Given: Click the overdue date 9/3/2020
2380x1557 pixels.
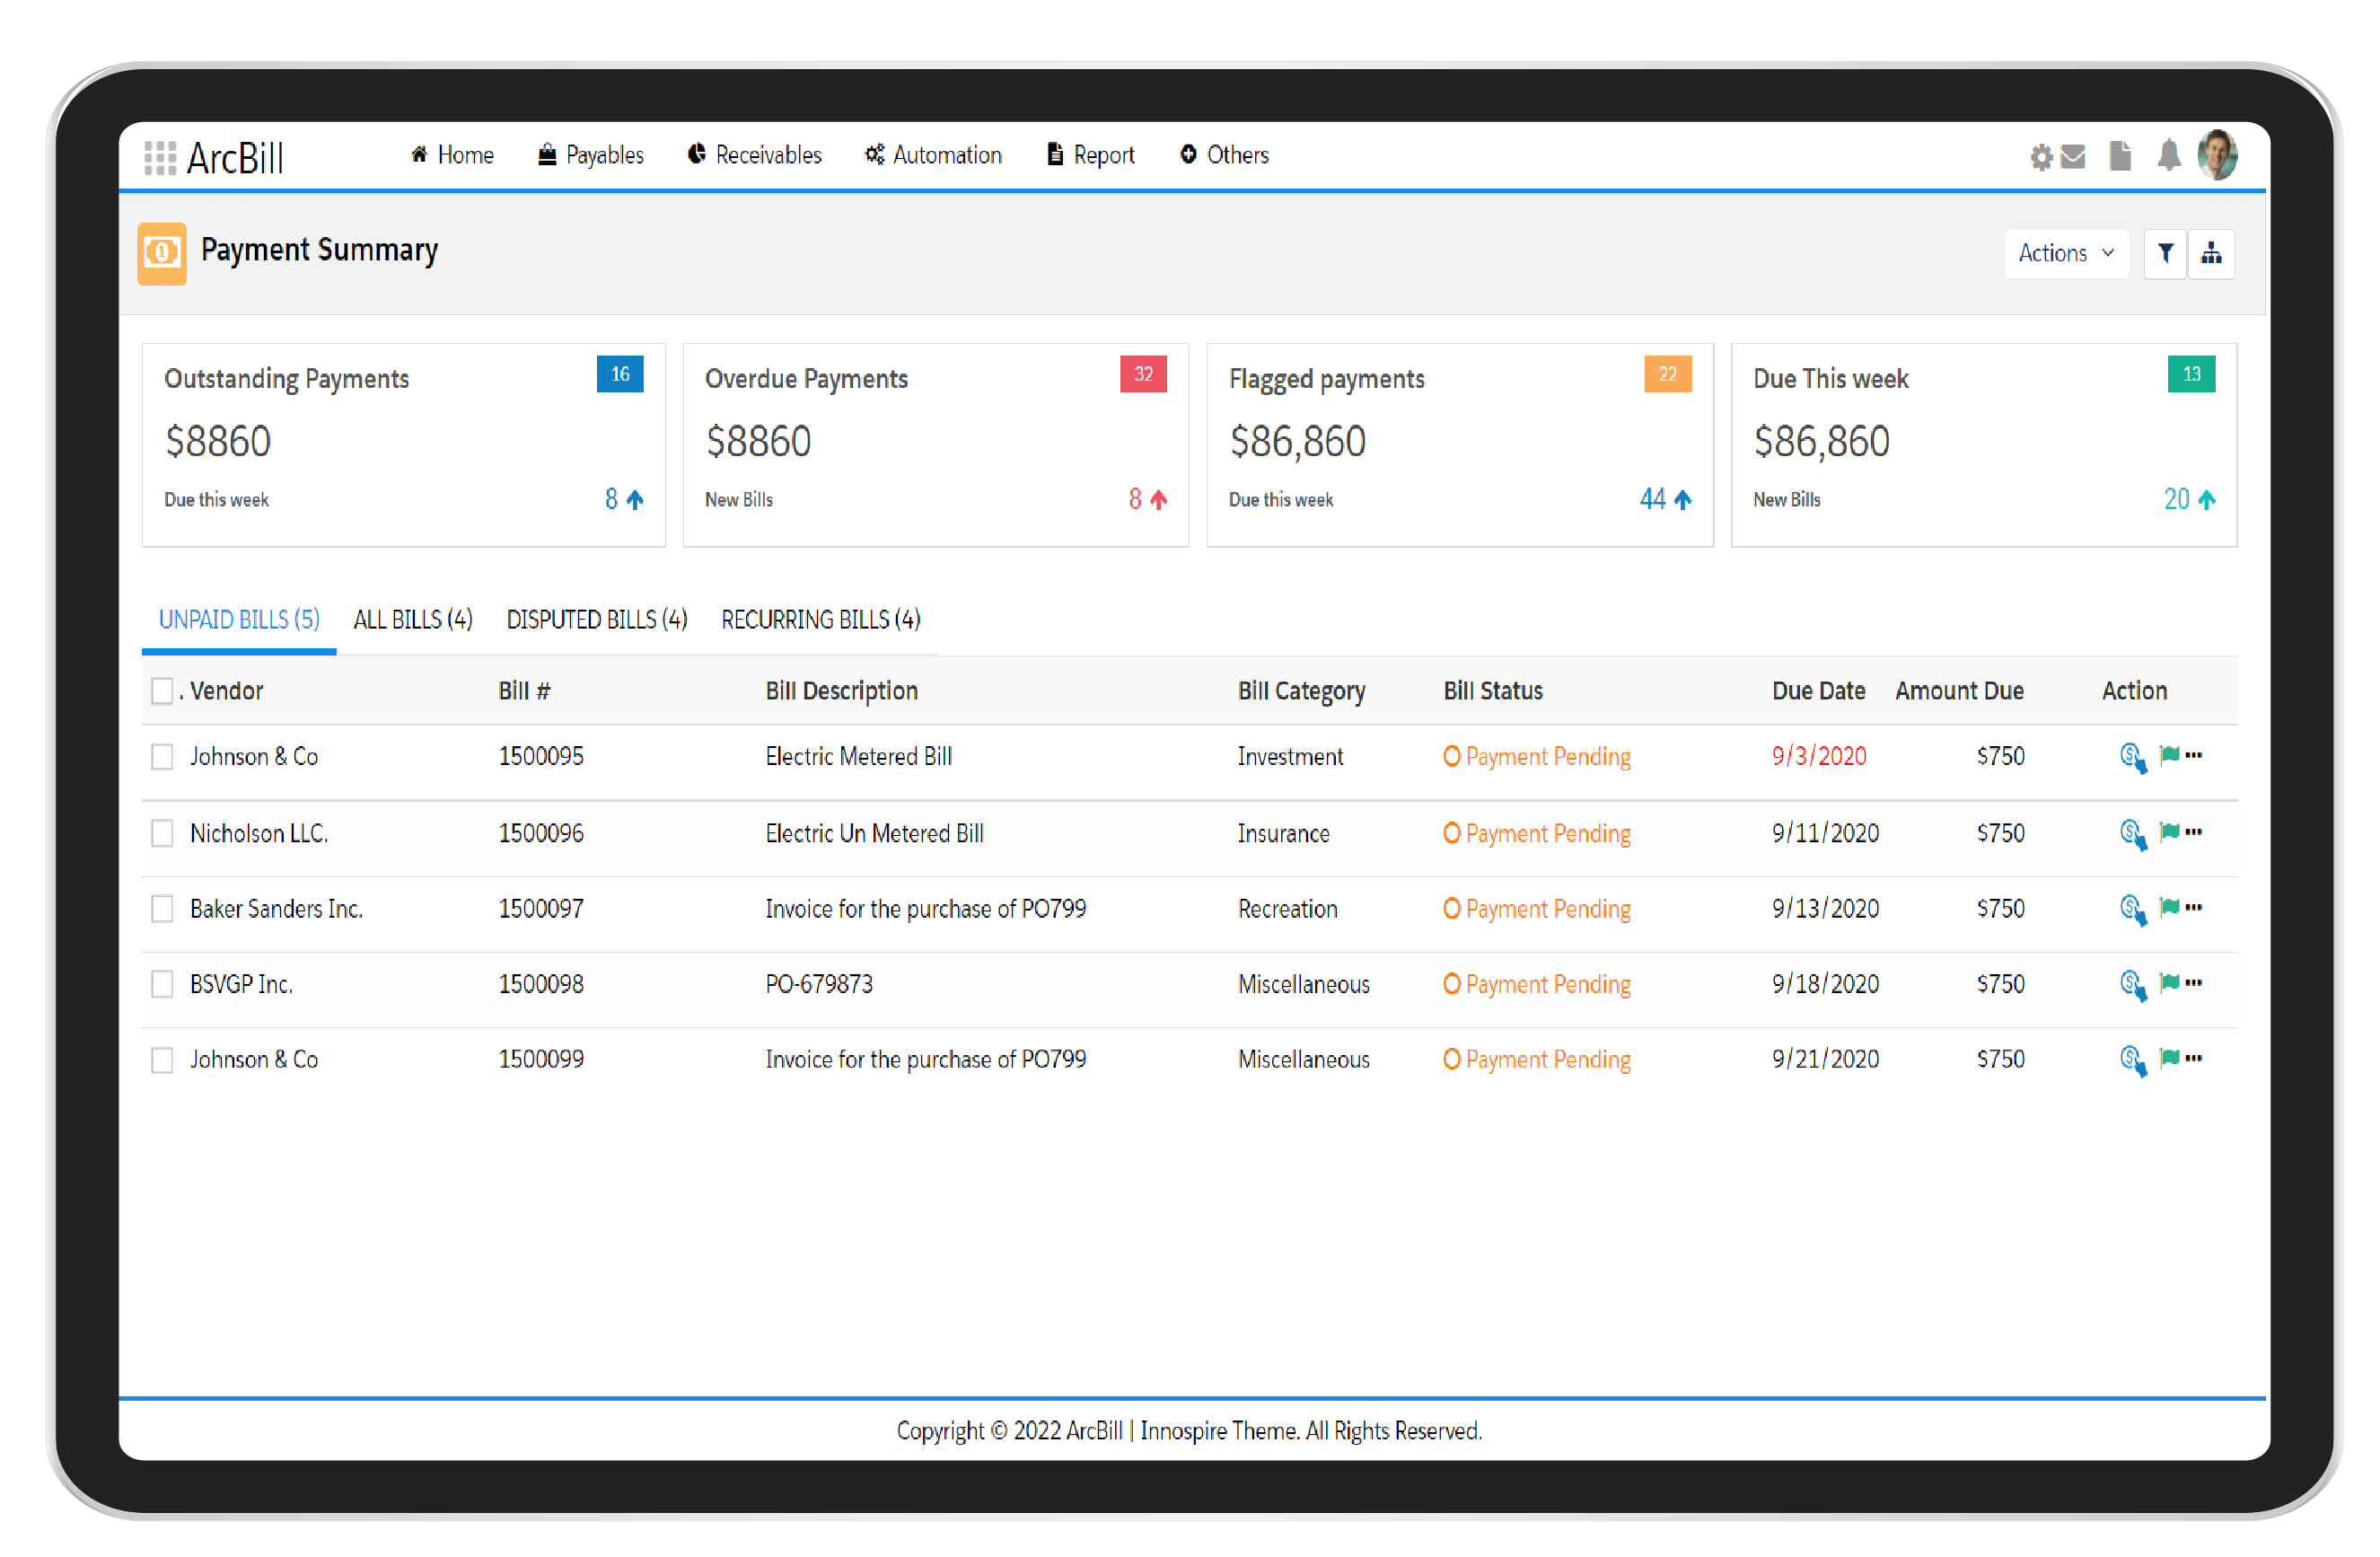Looking at the screenshot, I should (1819, 756).
